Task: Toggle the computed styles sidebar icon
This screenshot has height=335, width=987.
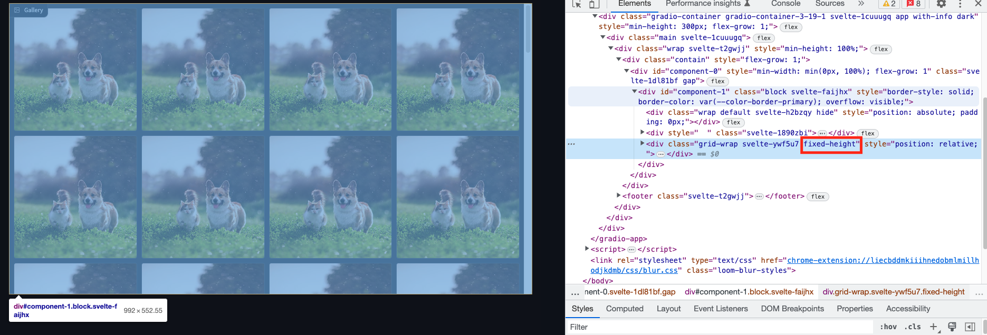Action: 970,327
